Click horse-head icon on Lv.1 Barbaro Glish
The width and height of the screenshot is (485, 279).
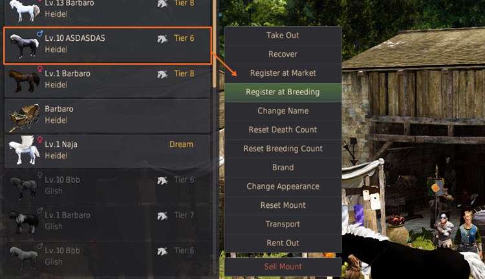pyautogui.click(x=162, y=216)
